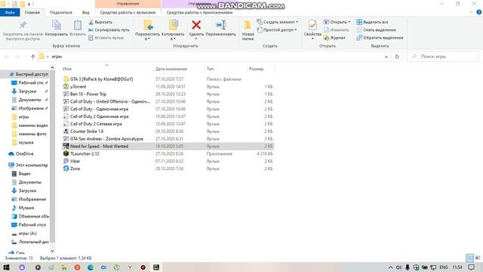
Task: Click the uTorrent shortcut icon
Action: 66,87
